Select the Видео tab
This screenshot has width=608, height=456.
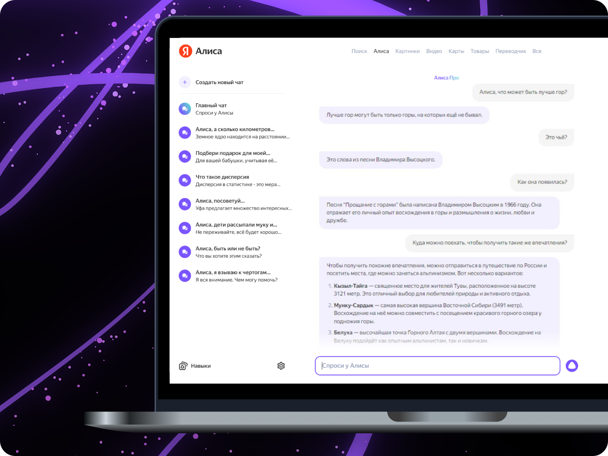tap(434, 51)
